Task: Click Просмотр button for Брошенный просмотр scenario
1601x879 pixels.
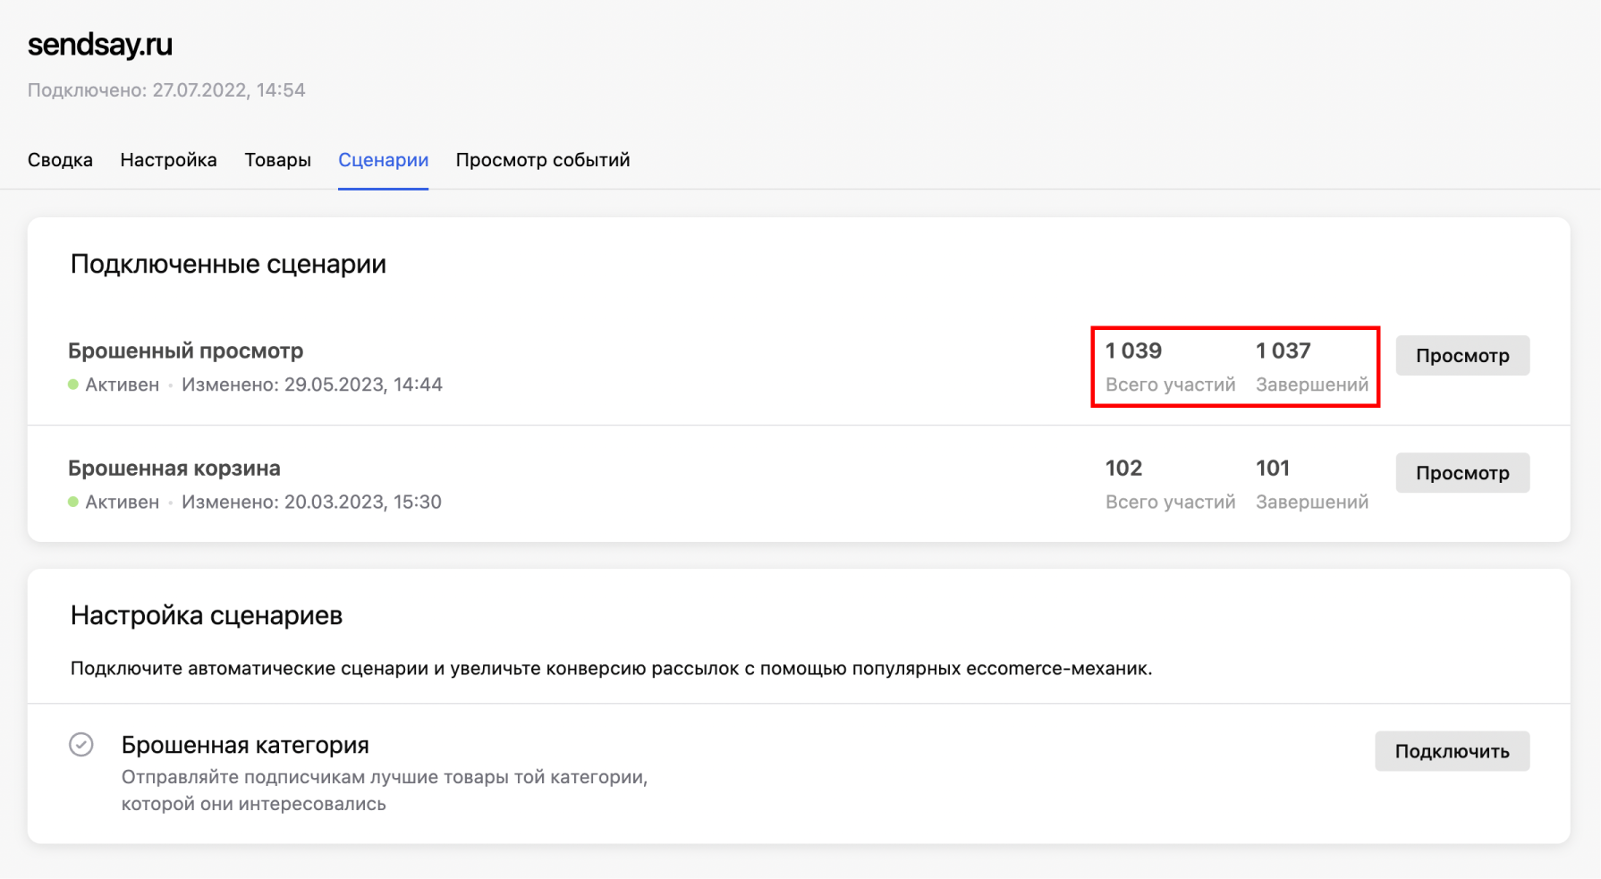Action: (1461, 355)
